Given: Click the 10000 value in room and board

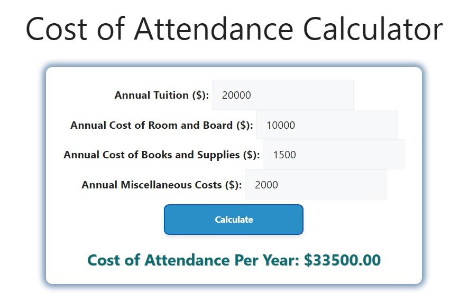Looking at the screenshot, I should point(281,126).
